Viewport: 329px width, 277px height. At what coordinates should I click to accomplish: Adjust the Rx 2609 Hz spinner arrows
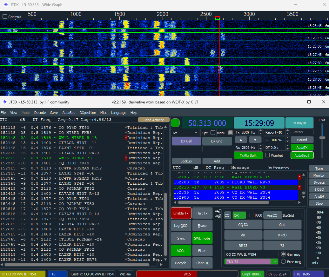tap(261, 148)
